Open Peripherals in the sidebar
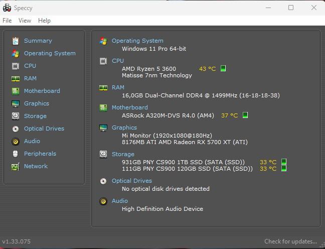The image size is (325, 249). 40,154
